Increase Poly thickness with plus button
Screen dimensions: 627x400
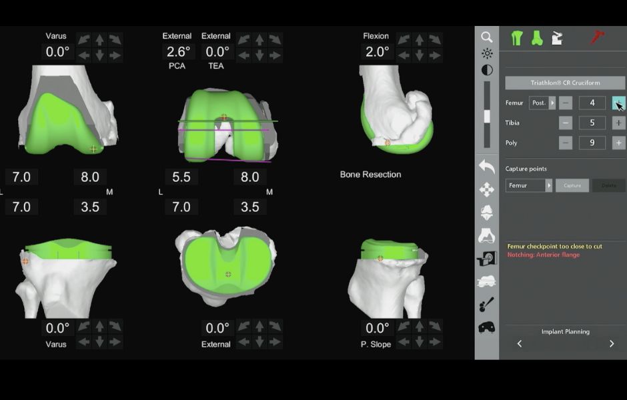618,143
